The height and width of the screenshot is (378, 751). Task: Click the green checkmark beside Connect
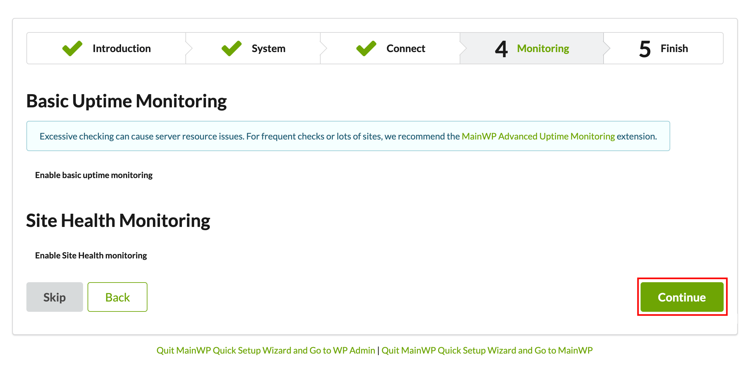tap(366, 49)
